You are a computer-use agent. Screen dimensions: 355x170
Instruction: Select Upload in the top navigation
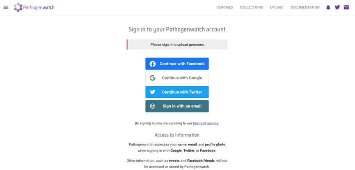277,7
